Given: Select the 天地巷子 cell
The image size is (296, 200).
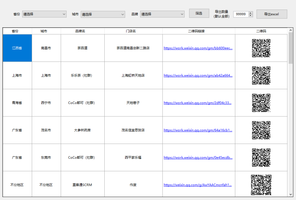Looking at the screenshot, I should pos(134,103).
